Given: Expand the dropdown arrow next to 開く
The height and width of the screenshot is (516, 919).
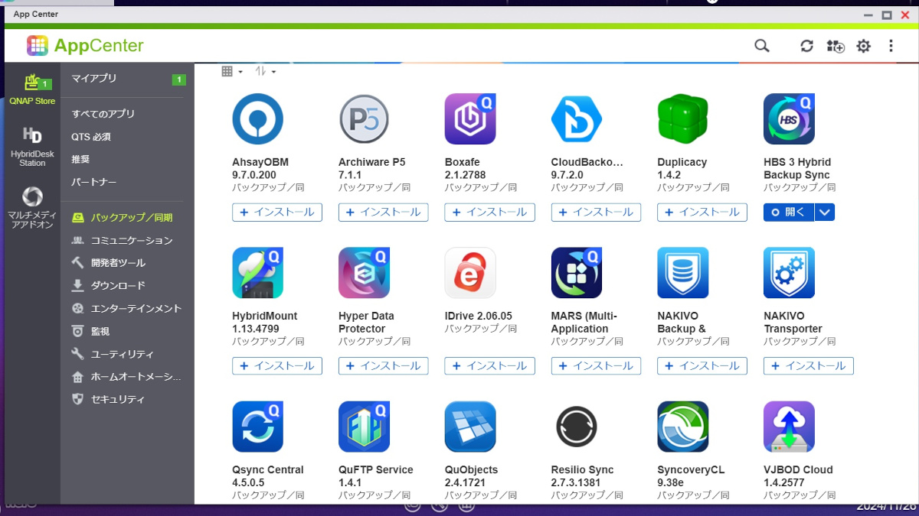Looking at the screenshot, I should (824, 213).
